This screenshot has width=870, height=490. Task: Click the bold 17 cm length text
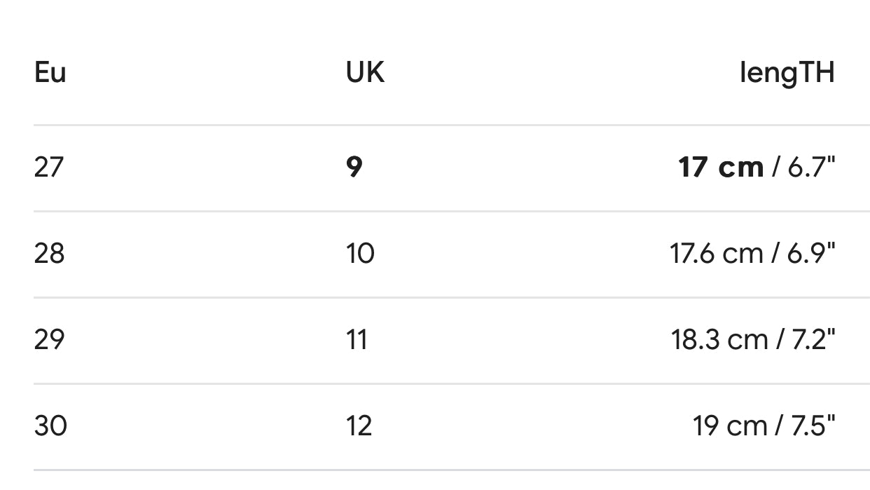pyautogui.click(x=720, y=168)
